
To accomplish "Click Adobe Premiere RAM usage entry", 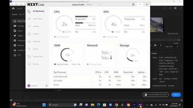I will pyautogui.click(x=67, y=64).
